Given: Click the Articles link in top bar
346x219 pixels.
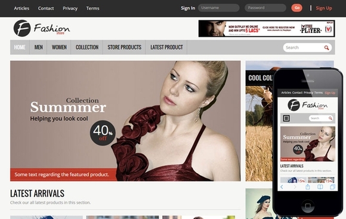Looking at the screenshot, I should tap(21, 8).
